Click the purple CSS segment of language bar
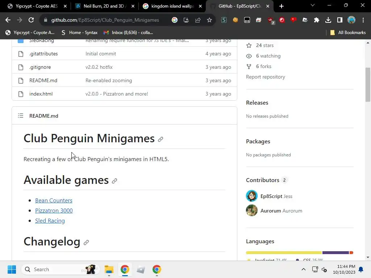Viewport: 371px width, 278px height. (335, 253)
